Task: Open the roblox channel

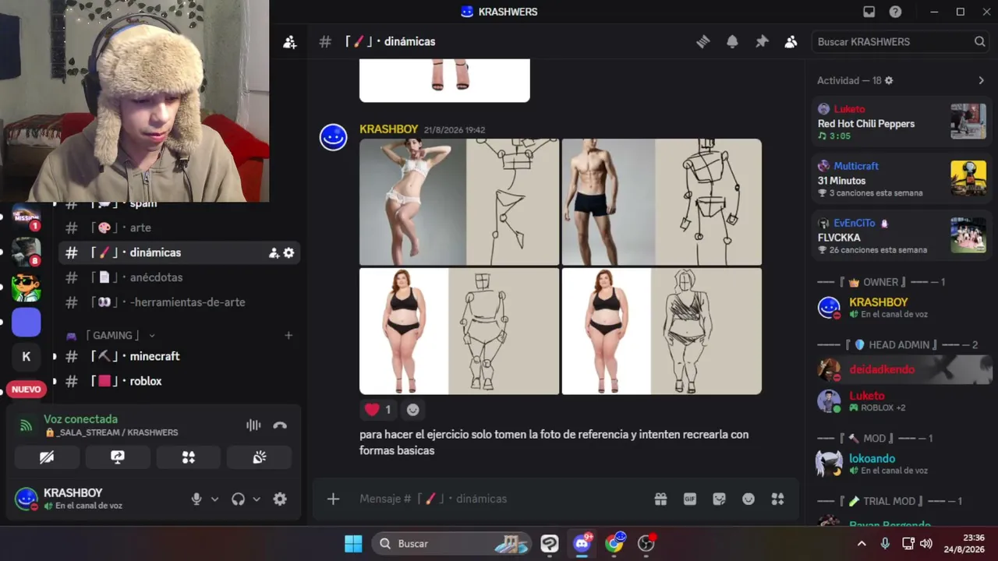Action: (x=179, y=381)
